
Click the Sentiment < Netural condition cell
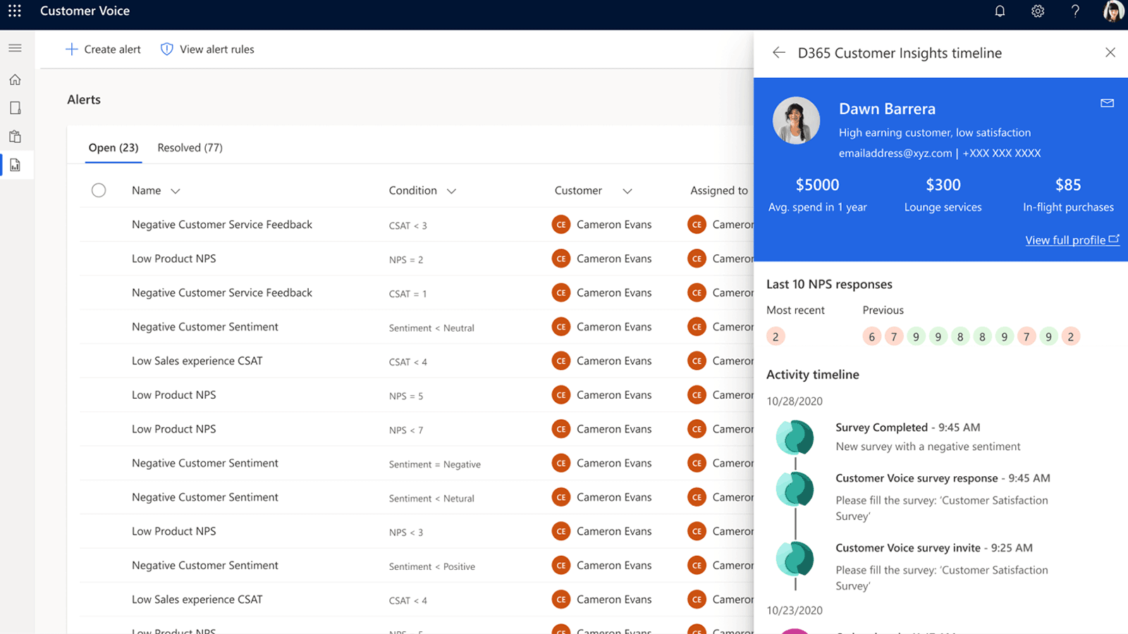click(x=431, y=499)
